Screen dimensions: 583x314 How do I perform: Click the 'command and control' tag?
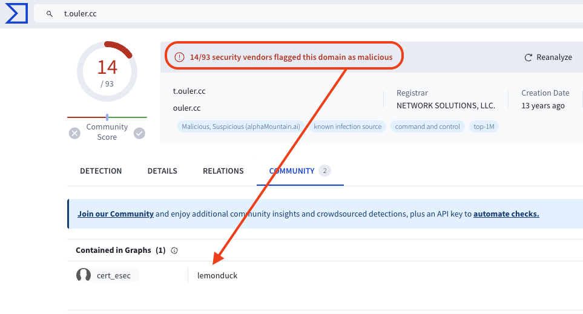(427, 126)
